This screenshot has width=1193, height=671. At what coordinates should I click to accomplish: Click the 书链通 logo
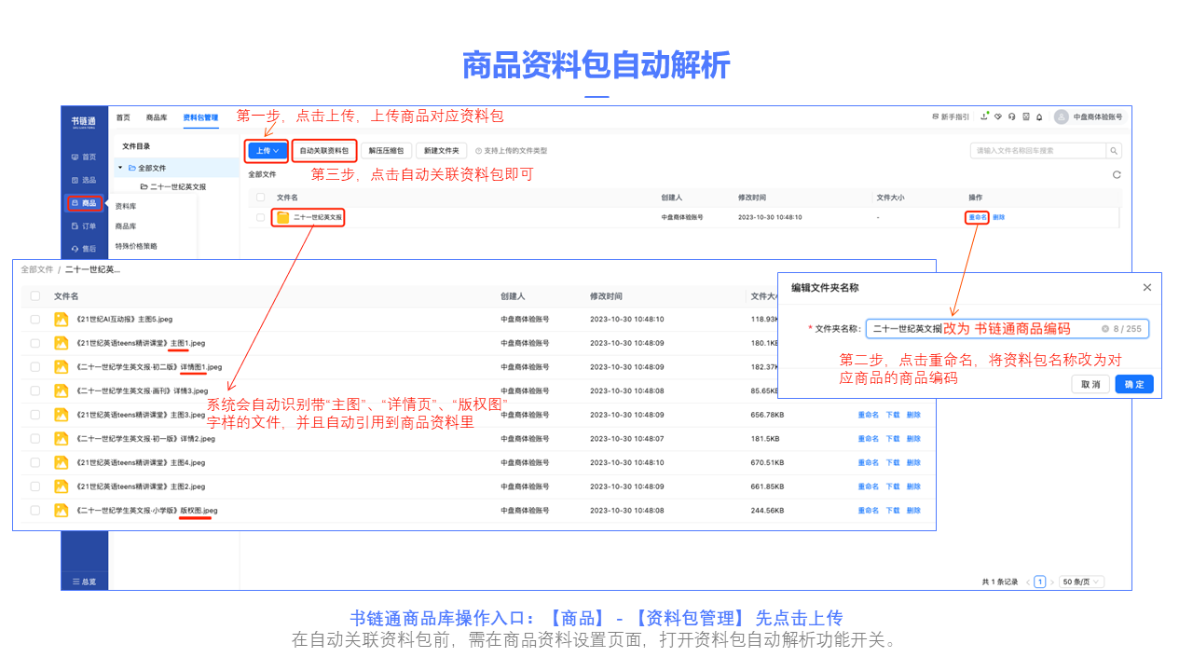84,120
